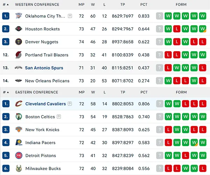Open the Cleveland Cavaliers team link
The image size is (210, 175).
[x=45, y=104]
